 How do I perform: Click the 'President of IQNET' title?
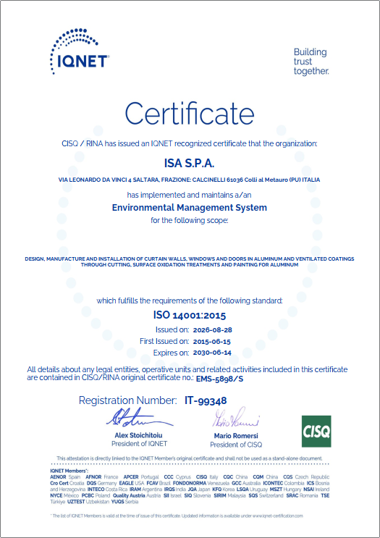click(139, 444)
